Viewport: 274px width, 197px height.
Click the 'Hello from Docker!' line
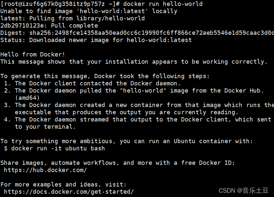33,55
